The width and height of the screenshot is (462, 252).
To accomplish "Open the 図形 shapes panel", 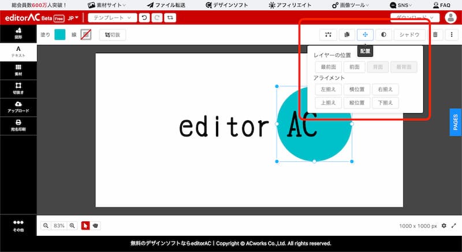I will point(18,34).
